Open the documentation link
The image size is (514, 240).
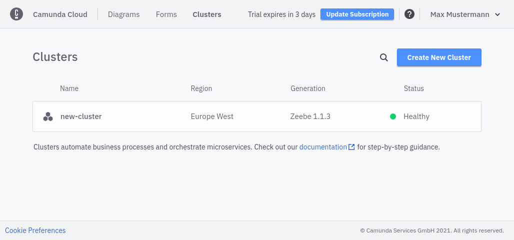[x=323, y=147]
